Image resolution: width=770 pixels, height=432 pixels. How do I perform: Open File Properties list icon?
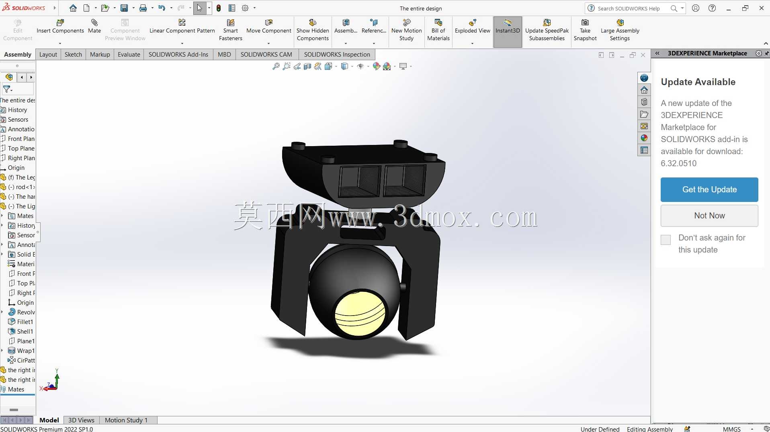pyautogui.click(x=232, y=8)
